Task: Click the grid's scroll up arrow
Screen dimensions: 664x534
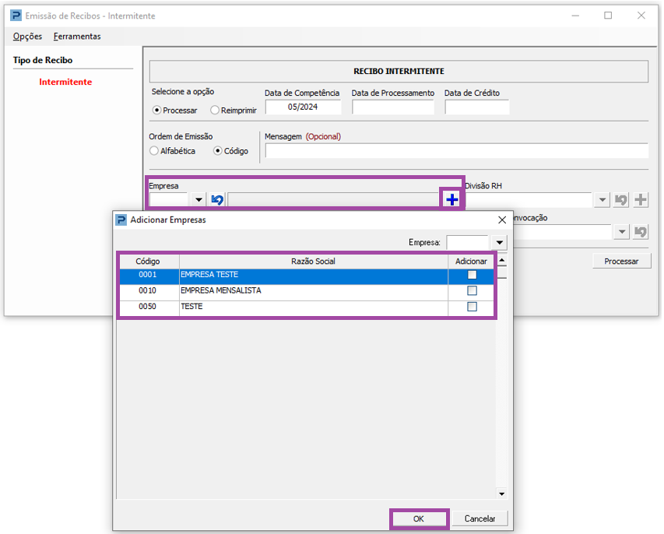Action: (x=502, y=260)
